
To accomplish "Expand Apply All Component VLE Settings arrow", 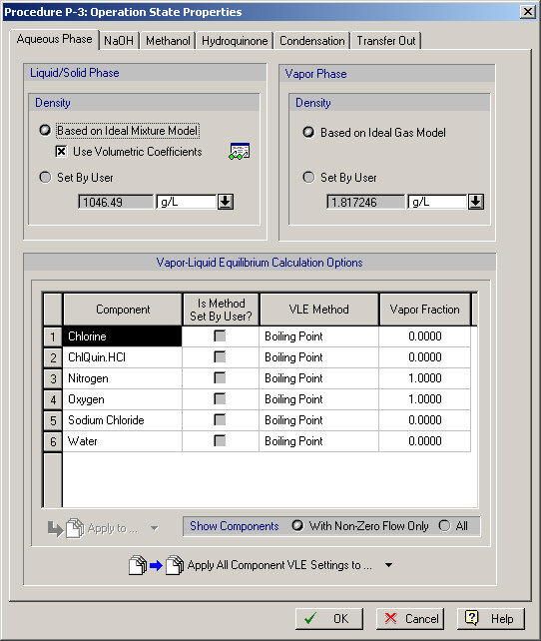I will click(x=389, y=565).
